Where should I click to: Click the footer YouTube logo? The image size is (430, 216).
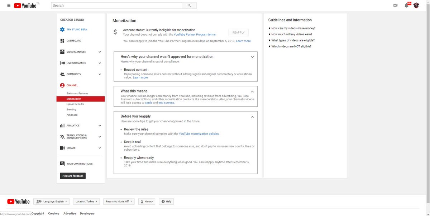tap(18, 201)
